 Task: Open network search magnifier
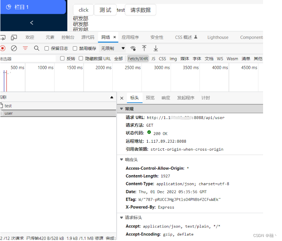(x=36, y=48)
